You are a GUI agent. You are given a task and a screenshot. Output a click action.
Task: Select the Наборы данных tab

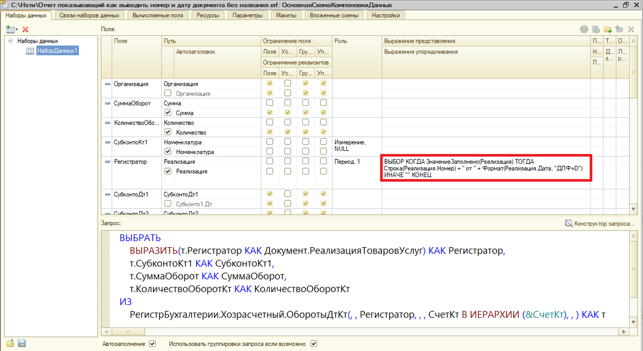pos(26,16)
